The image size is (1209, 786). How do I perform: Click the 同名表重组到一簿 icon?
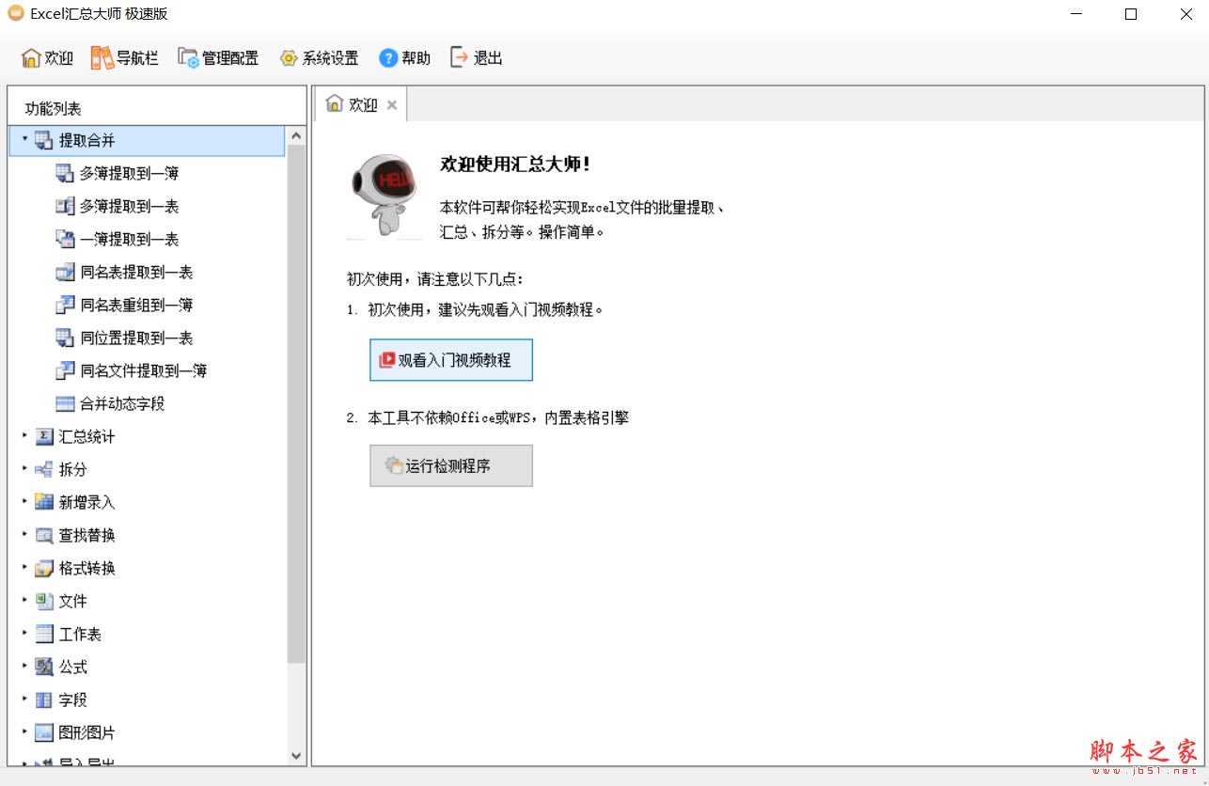point(65,305)
